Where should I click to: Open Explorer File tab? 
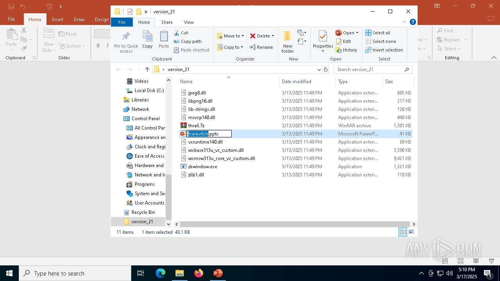click(122, 22)
